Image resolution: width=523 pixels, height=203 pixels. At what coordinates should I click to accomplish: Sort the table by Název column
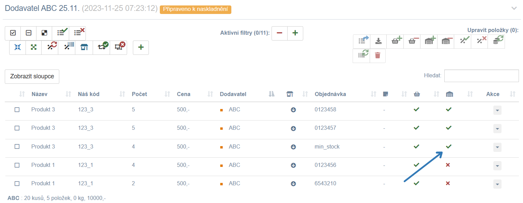(40, 94)
